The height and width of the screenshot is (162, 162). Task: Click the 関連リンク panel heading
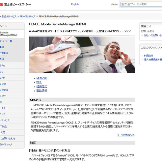[x=146, y=26]
